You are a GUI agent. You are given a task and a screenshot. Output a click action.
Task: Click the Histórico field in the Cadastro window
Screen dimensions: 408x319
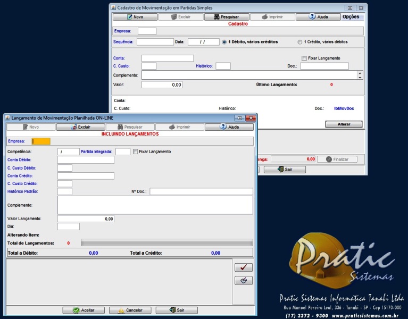223,66
